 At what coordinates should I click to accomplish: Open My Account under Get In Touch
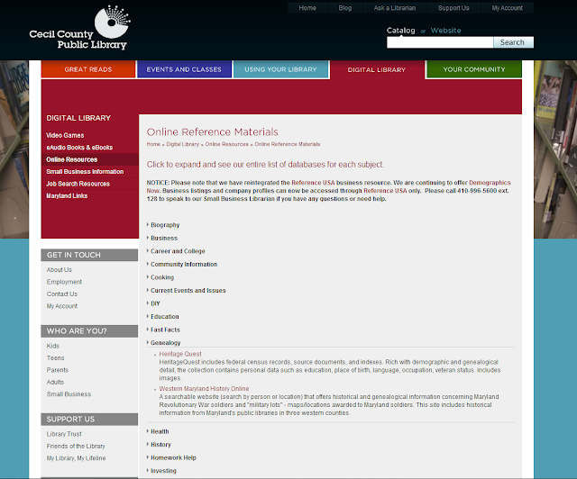coord(62,306)
